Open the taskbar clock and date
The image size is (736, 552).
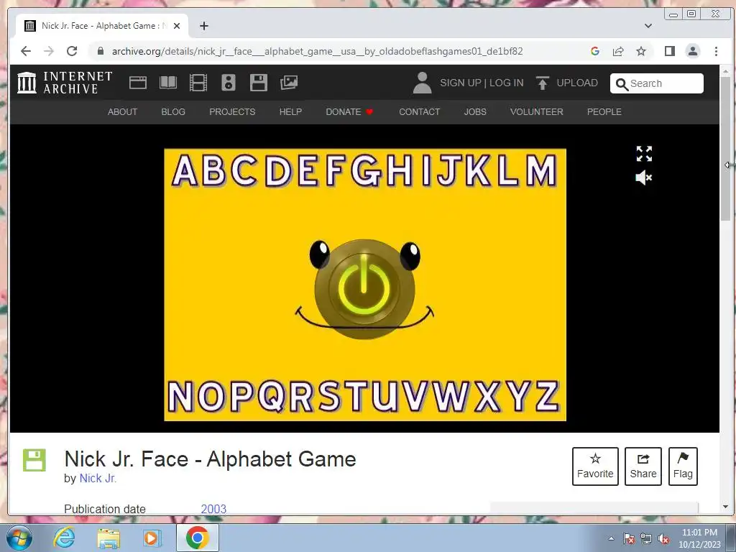click(699, 538)
